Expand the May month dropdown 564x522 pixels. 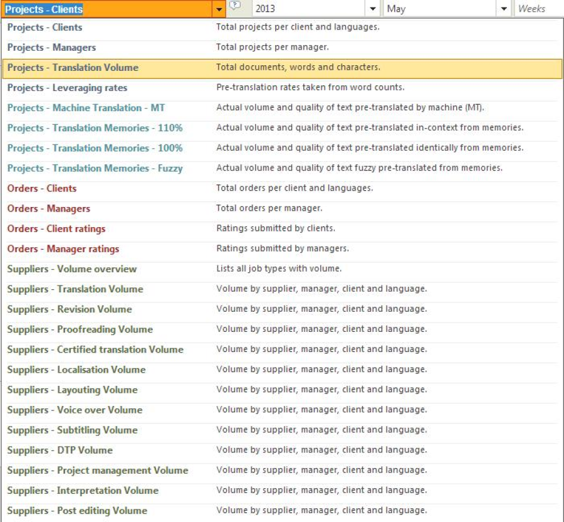click(504, 9)
